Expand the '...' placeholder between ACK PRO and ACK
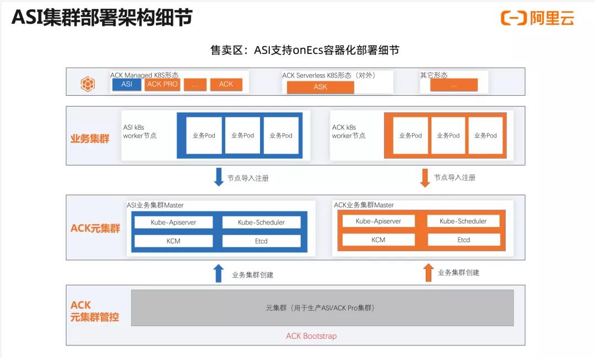The width and height of the screenshot is (595, 358). pyautogui.click(x=195, y=84)
